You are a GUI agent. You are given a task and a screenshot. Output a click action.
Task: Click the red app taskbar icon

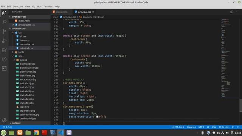[x=45, y=133]
